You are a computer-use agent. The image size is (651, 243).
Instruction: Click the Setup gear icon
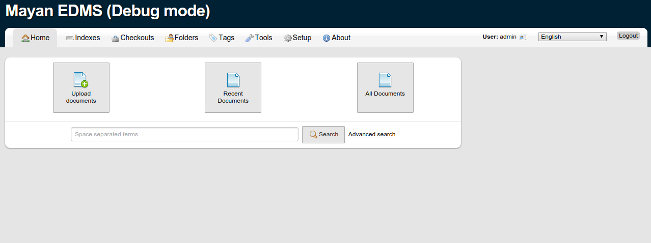tap(288, 38)
